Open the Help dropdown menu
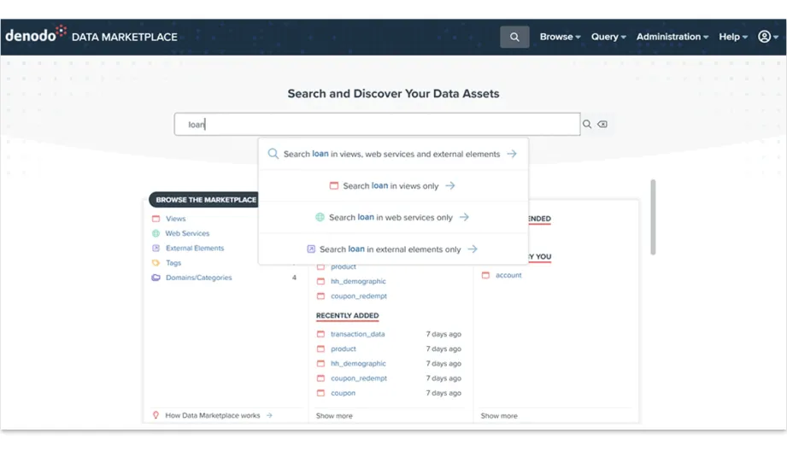The width and height of the screenshot is (787, 451). pyautogui.click(x=733, y=37)
